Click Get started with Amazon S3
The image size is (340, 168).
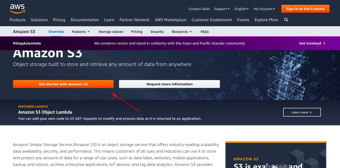tap(63, 84)
